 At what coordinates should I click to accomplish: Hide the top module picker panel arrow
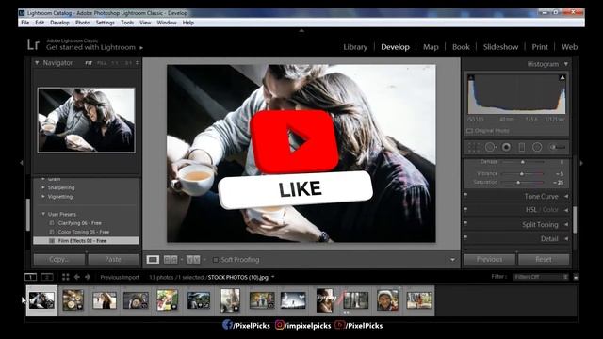[301, 30]
